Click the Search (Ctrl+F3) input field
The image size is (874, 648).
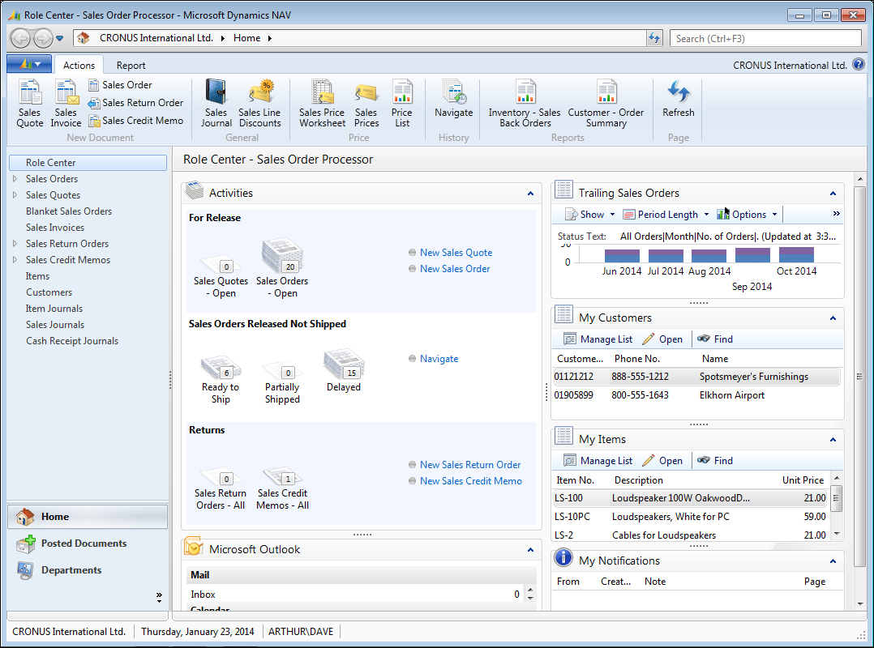[x=765, y=38]
